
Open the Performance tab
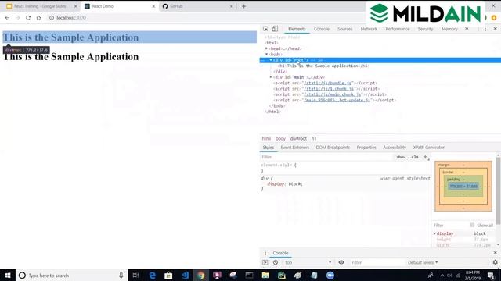point(397,29)
